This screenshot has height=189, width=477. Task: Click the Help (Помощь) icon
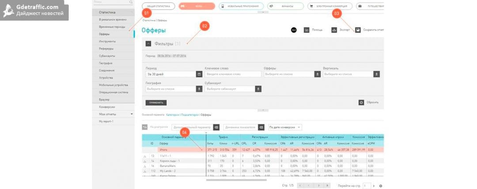(x=306, y=30)
